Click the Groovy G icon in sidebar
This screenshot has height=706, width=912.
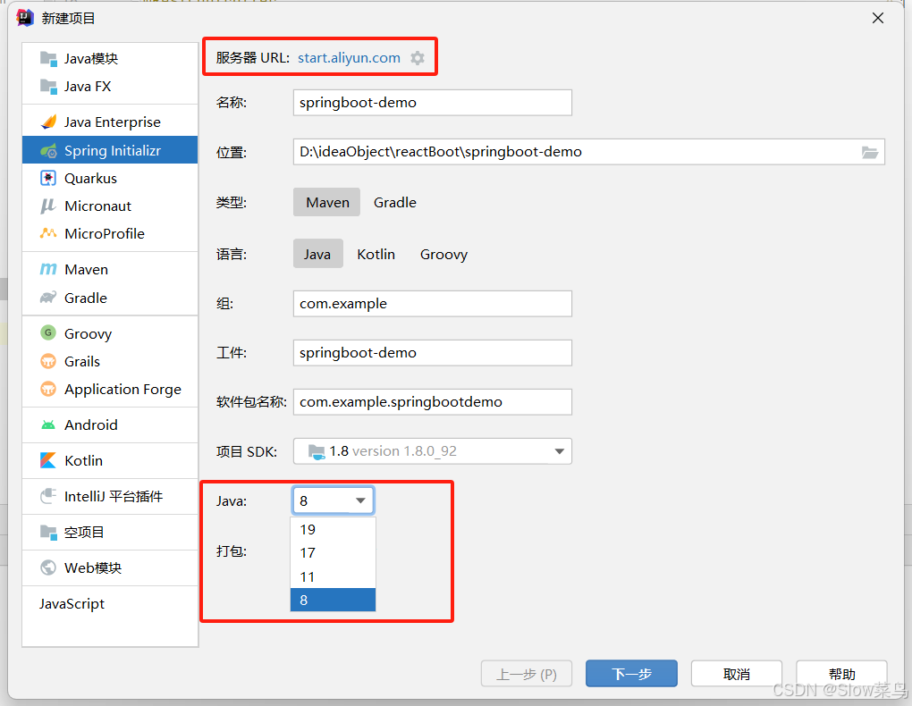pyautogui.click(x=48, y=332)
